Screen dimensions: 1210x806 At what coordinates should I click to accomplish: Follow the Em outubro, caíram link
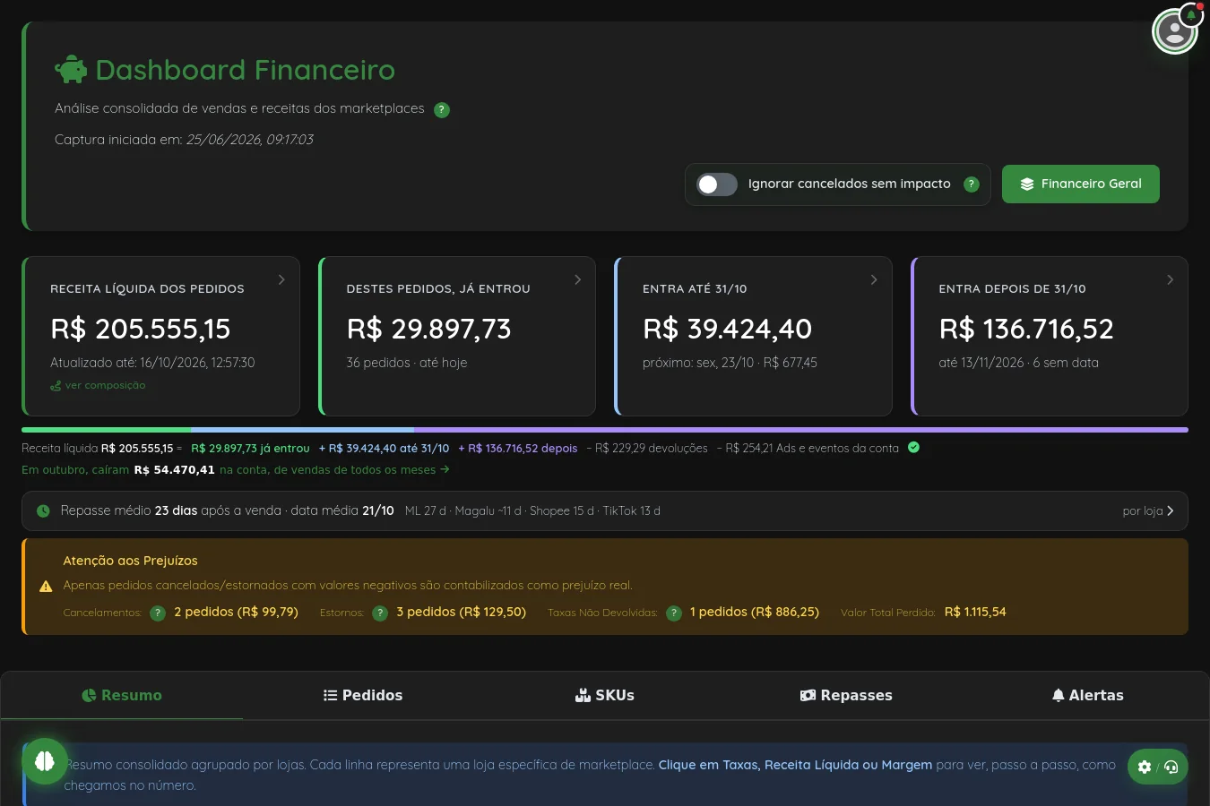236,470
